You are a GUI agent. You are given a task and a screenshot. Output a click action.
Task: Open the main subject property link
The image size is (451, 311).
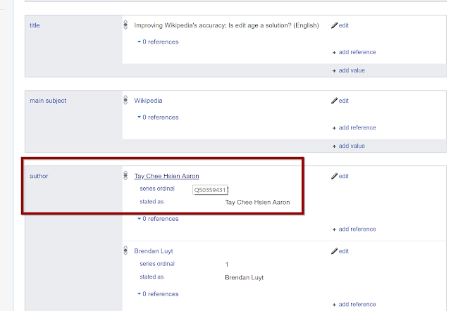[48, 101]
